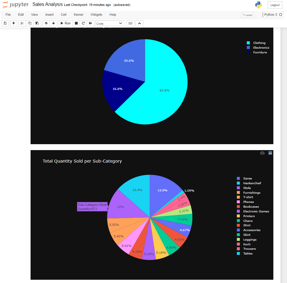The width and height of the screenshot is (287, 283).
Task: Toggle T-shirt legend entry
Action: click(x=245, y=197)
